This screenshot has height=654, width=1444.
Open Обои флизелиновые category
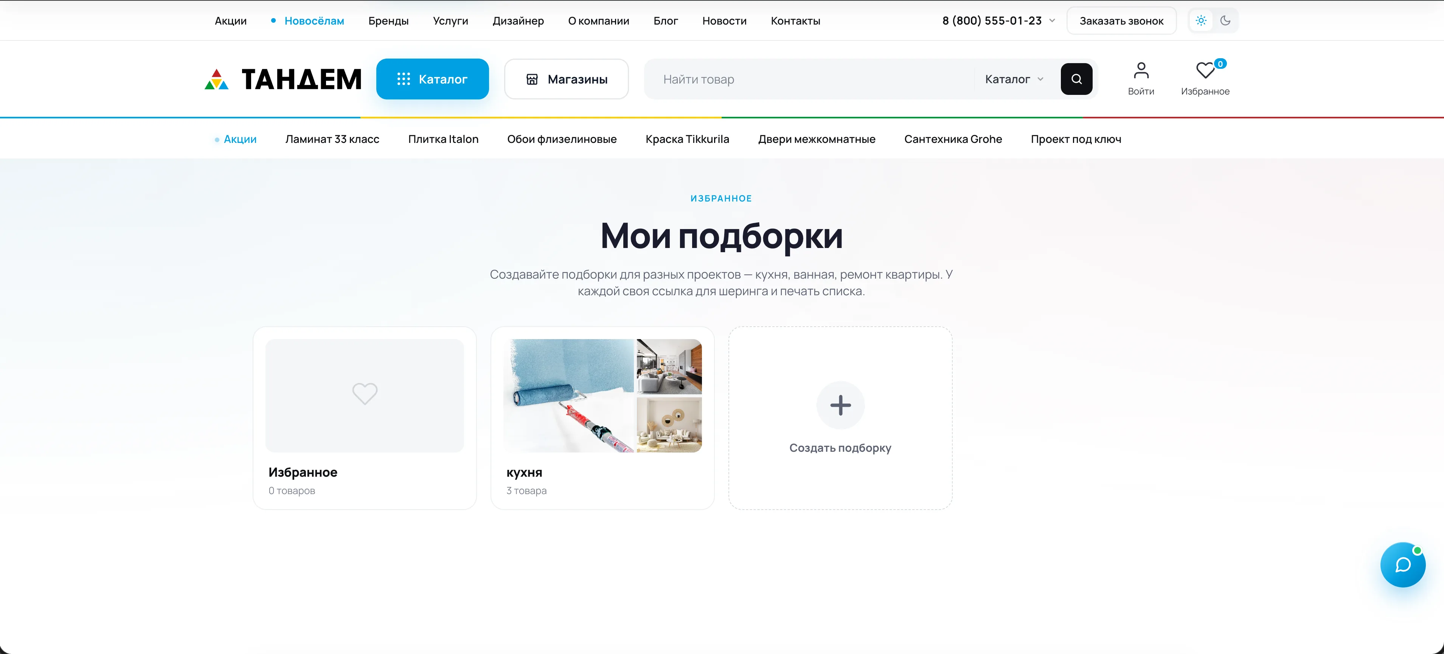coord(562,139)
